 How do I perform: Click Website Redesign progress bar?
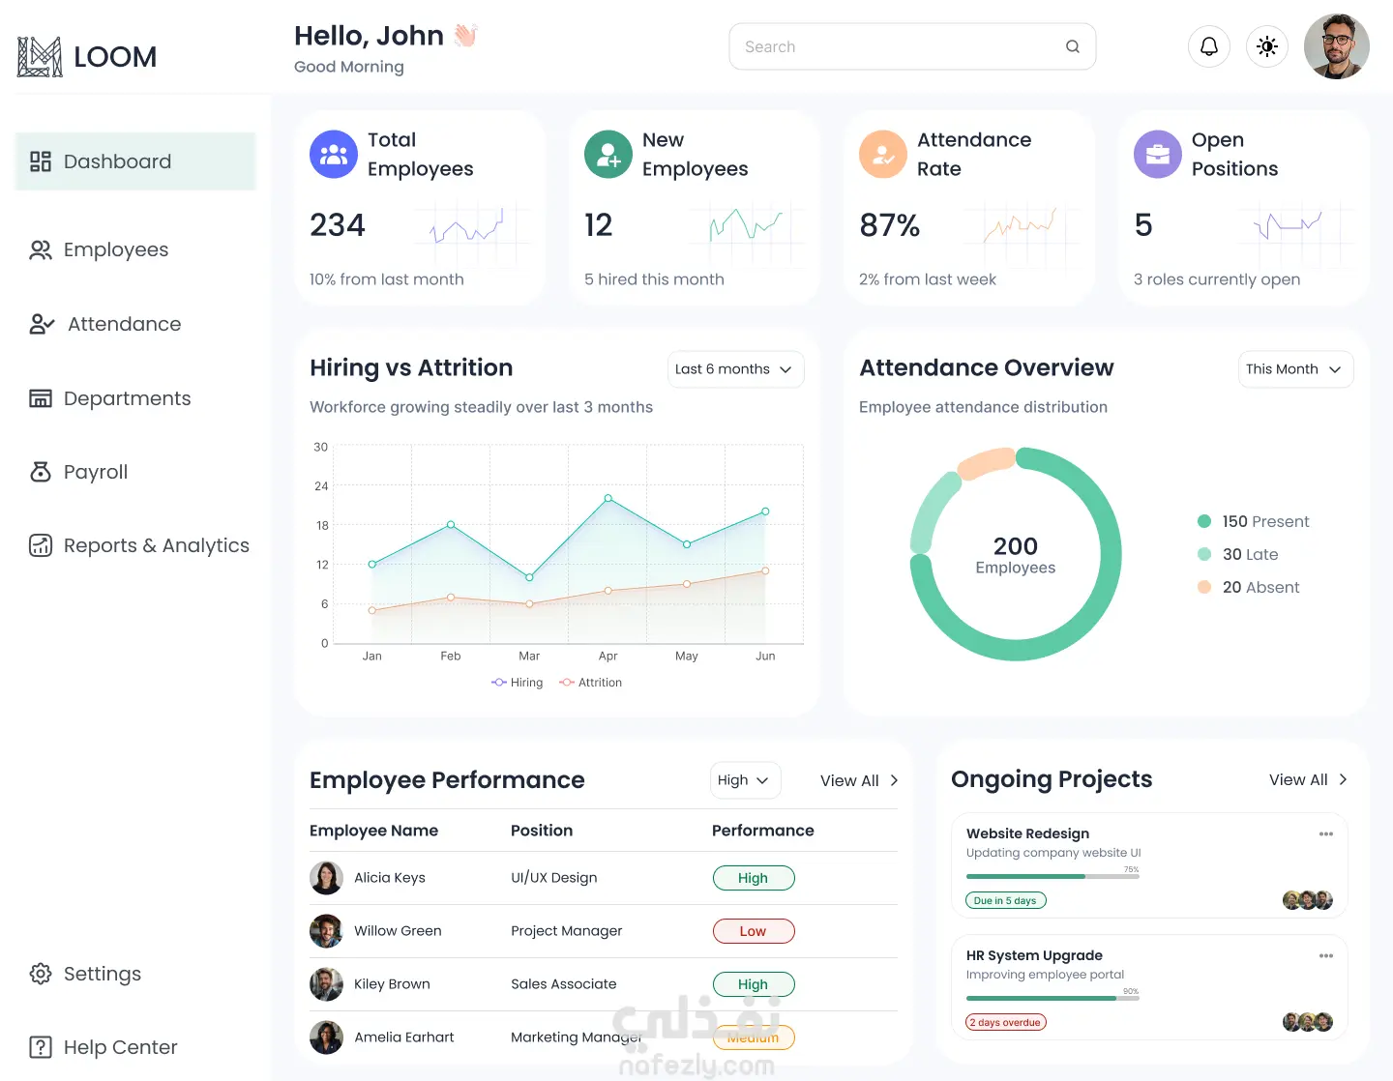[x=1052, y=877]
